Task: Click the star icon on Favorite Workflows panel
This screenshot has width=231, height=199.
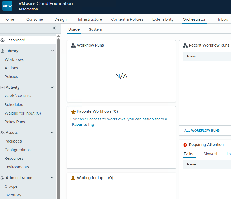Action: (x=73, y=111)
